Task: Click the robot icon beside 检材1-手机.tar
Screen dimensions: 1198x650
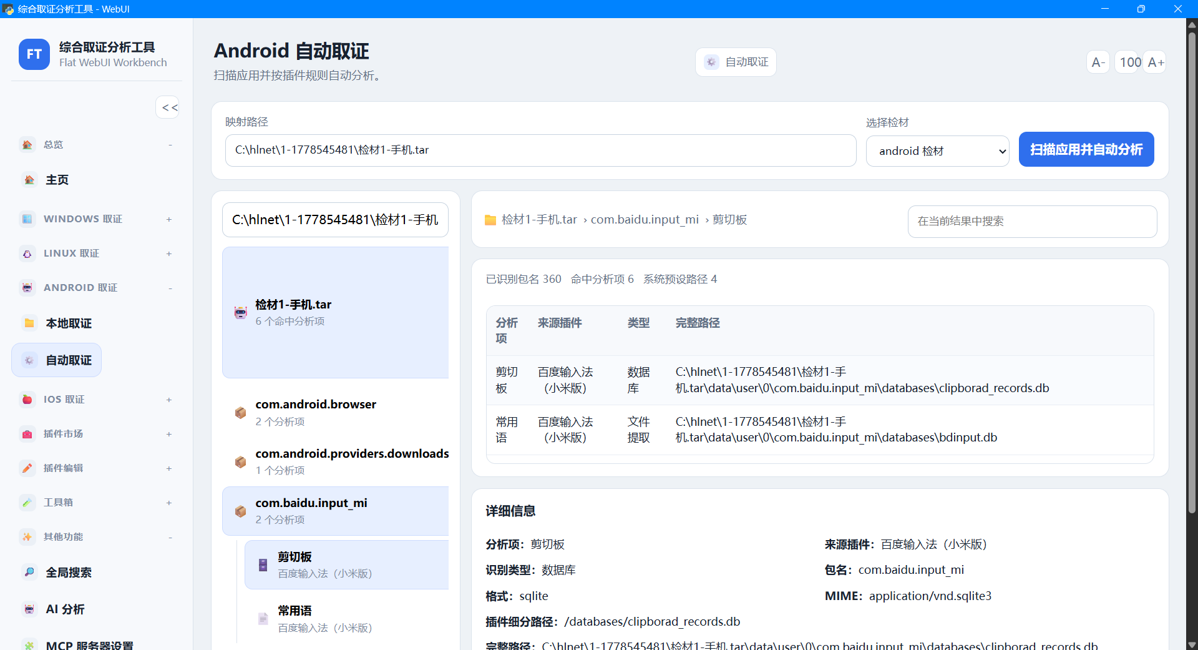Action: click(241, 313)
